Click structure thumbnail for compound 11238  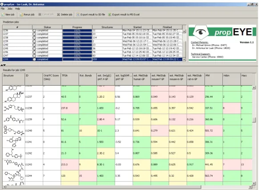(14, 108)
